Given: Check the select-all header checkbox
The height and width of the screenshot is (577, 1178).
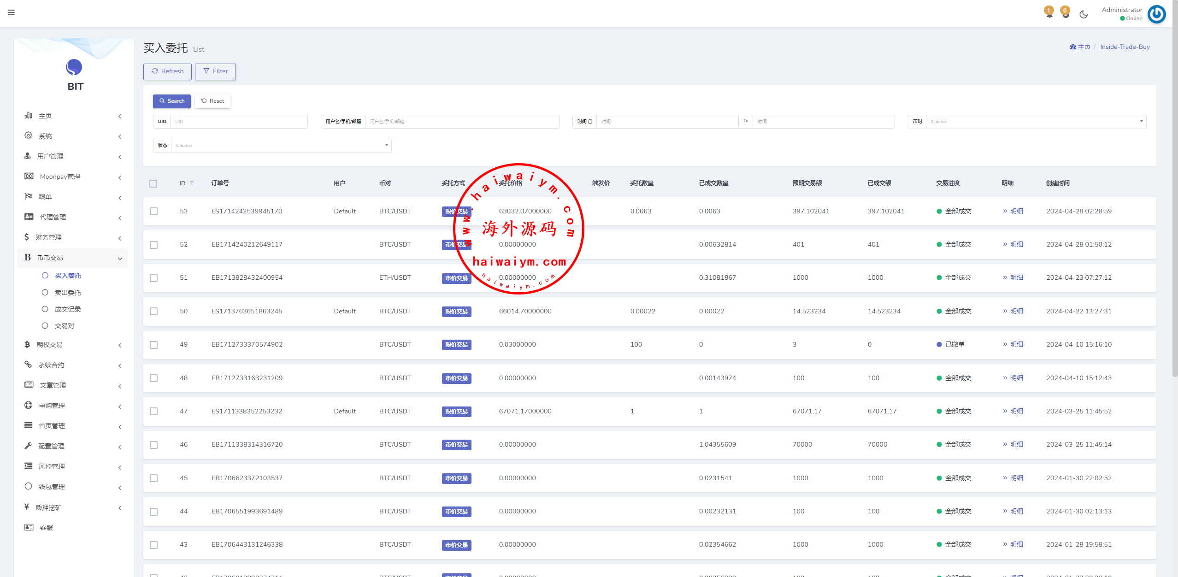Looking at the screenshot, I should (x=153, y=183).
